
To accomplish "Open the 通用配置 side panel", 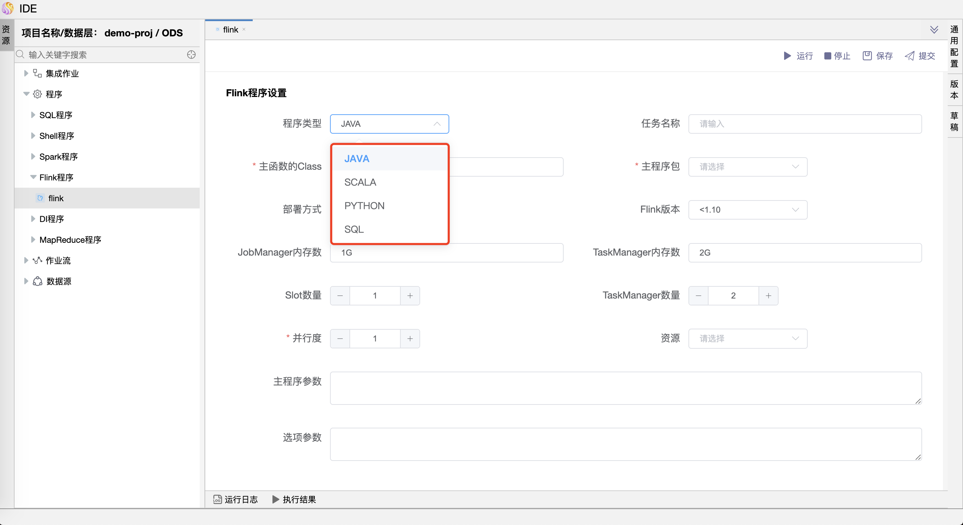I will (954, 46).
